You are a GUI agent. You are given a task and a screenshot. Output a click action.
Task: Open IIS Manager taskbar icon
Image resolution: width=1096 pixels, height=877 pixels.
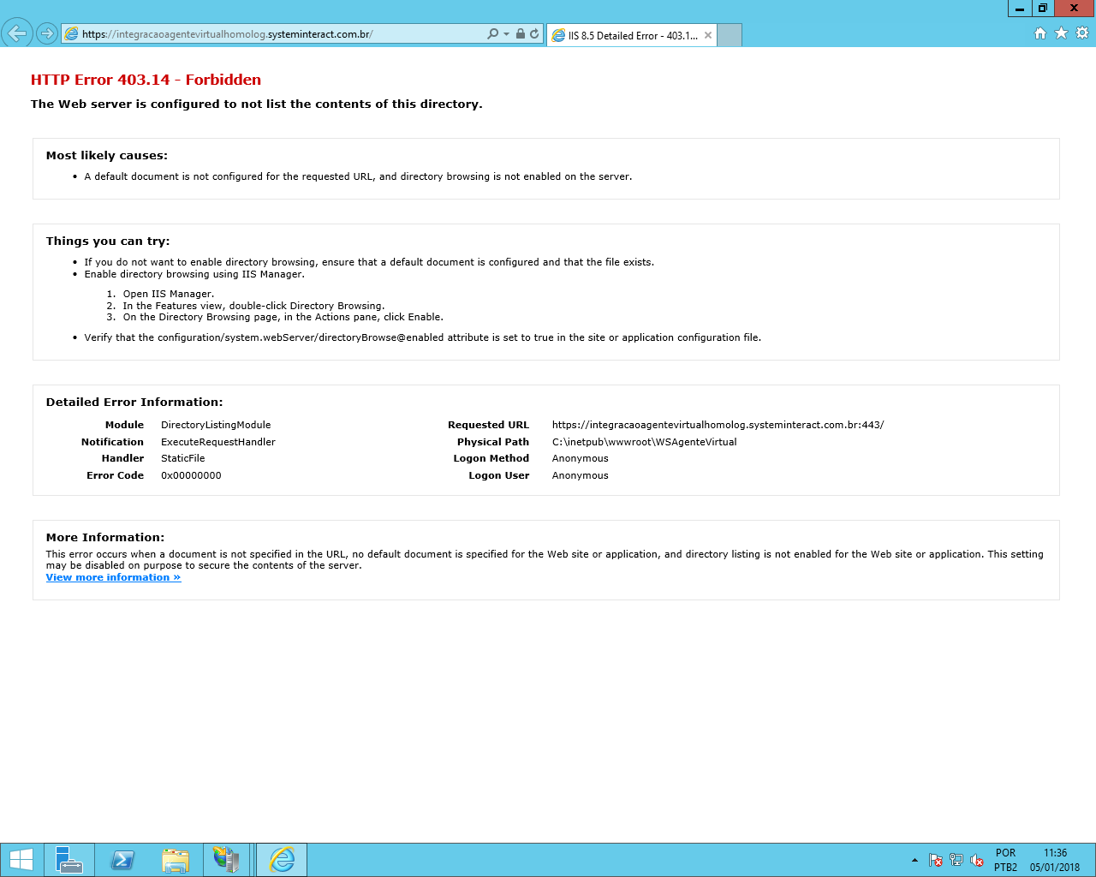227,860
